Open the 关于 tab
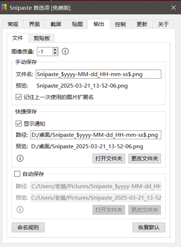This screenshot has height=247, width=181. (163, 24)
